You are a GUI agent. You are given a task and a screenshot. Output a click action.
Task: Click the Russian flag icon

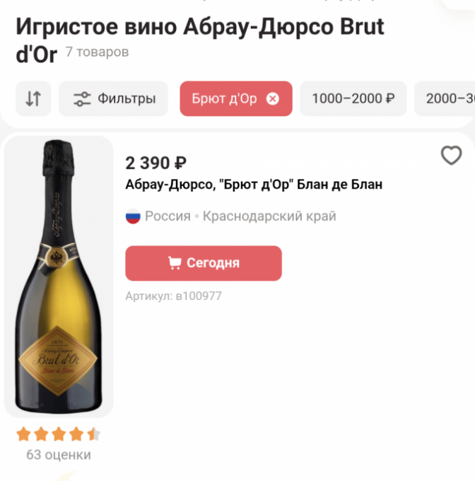(x=133, y=216)
